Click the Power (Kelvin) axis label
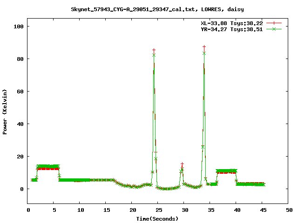This screenshot has width=298, height=223. point(5,112)
